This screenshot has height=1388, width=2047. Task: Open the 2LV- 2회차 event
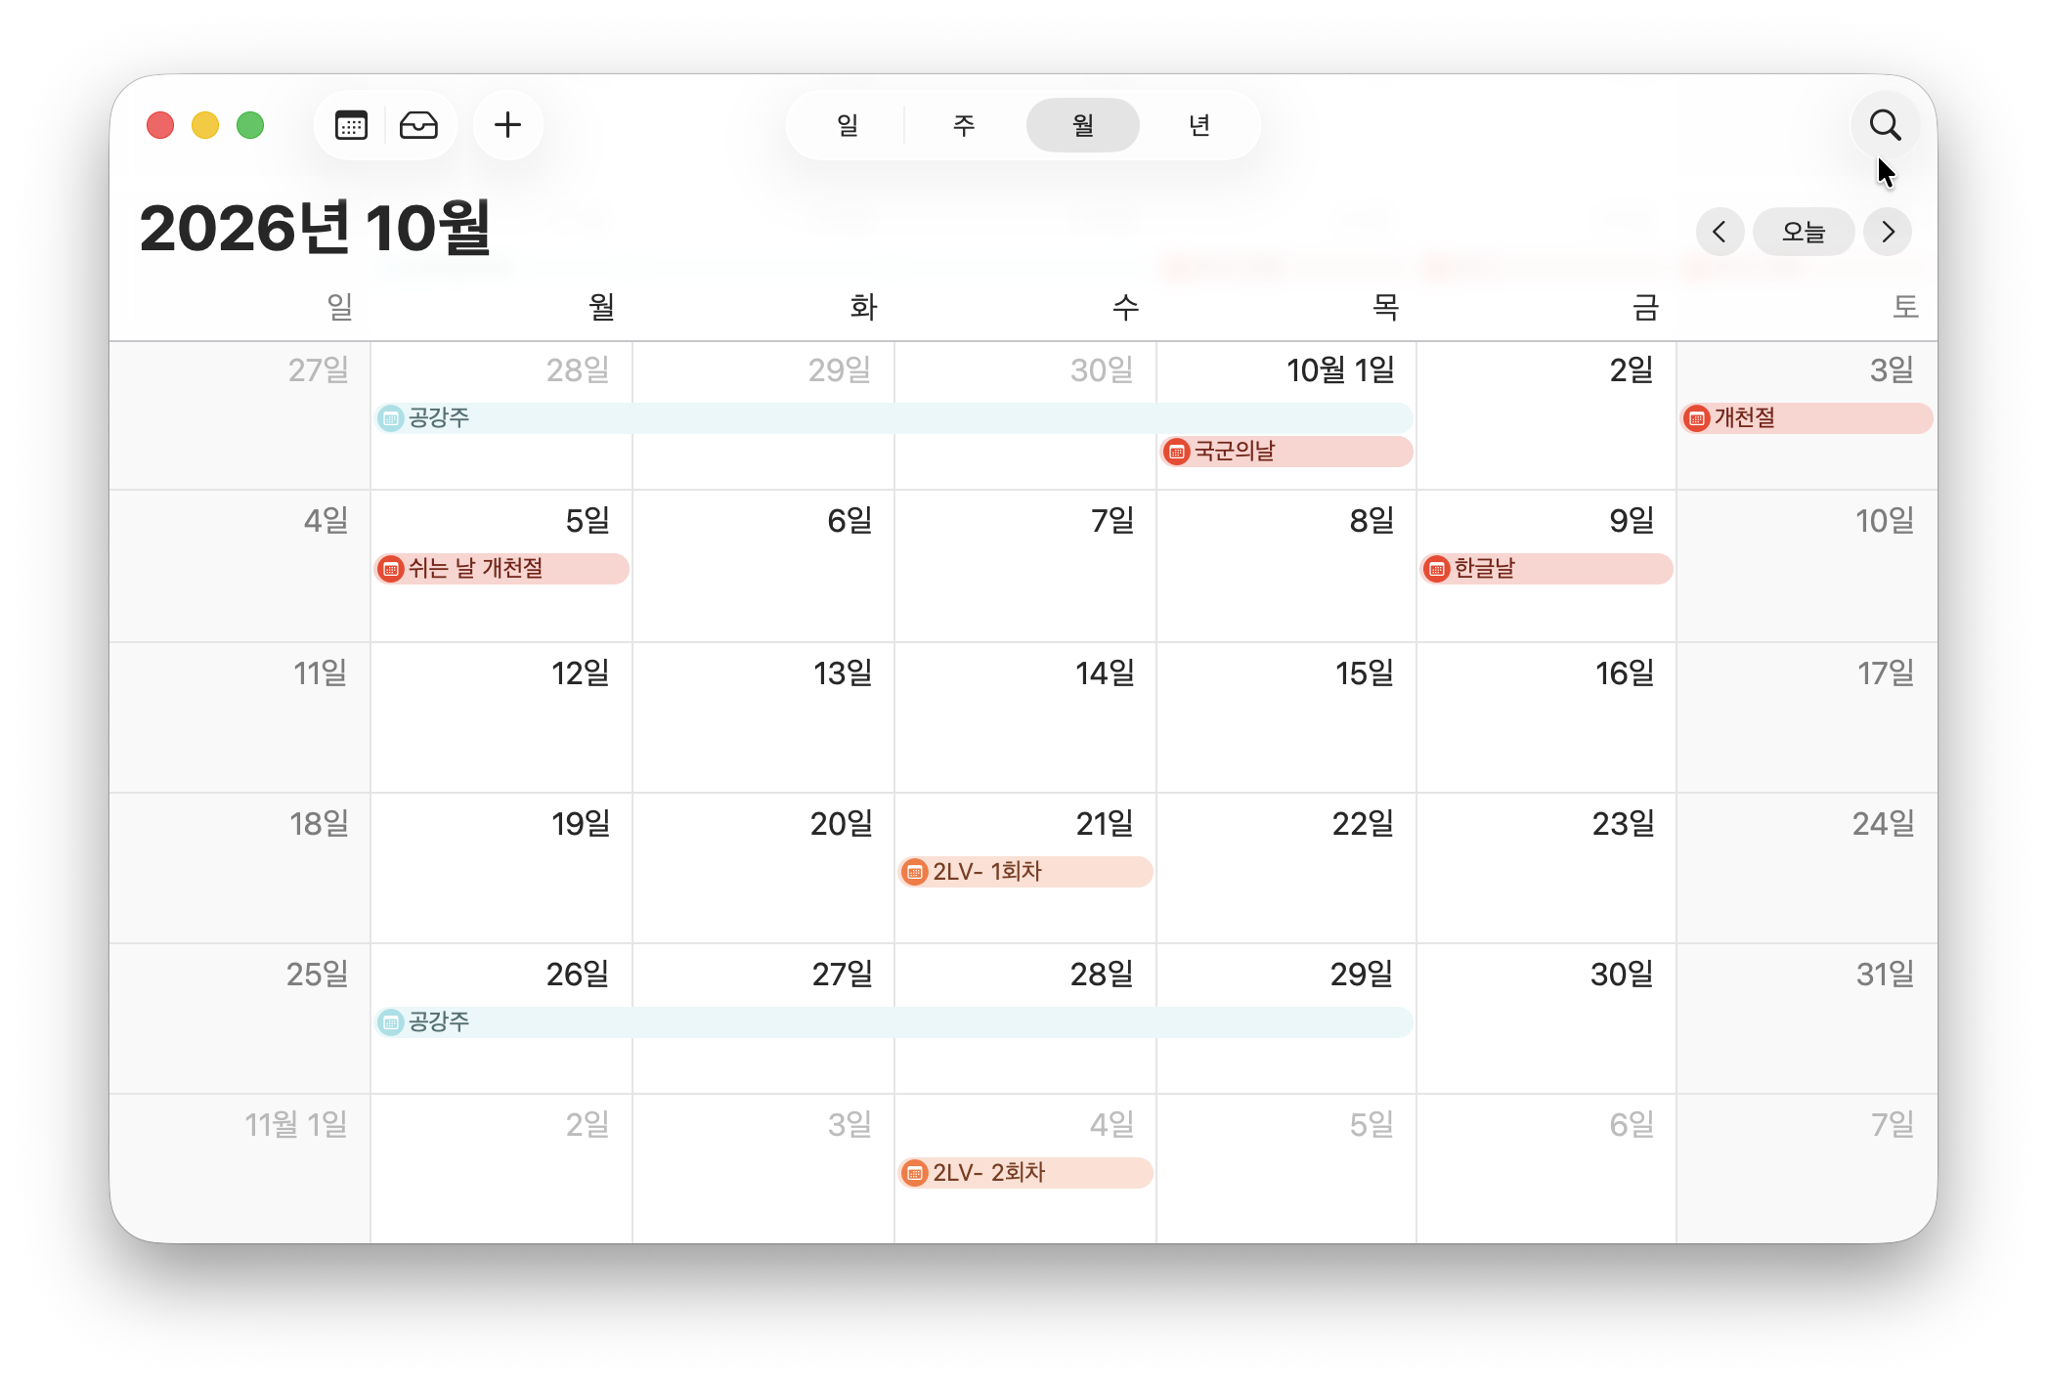[x=1024, y=1173]
